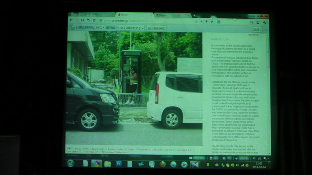Open the grid/quick access icon near the wrench
Viewport: 312px width, 175px height.
point(258,23)
